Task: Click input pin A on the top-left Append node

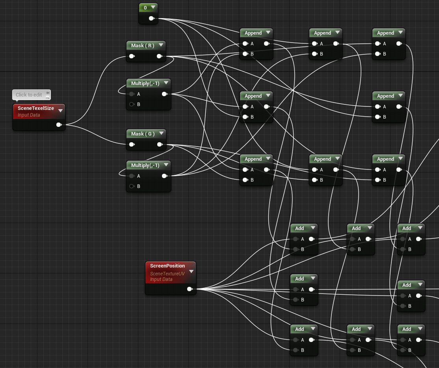Action: (245, 43)
